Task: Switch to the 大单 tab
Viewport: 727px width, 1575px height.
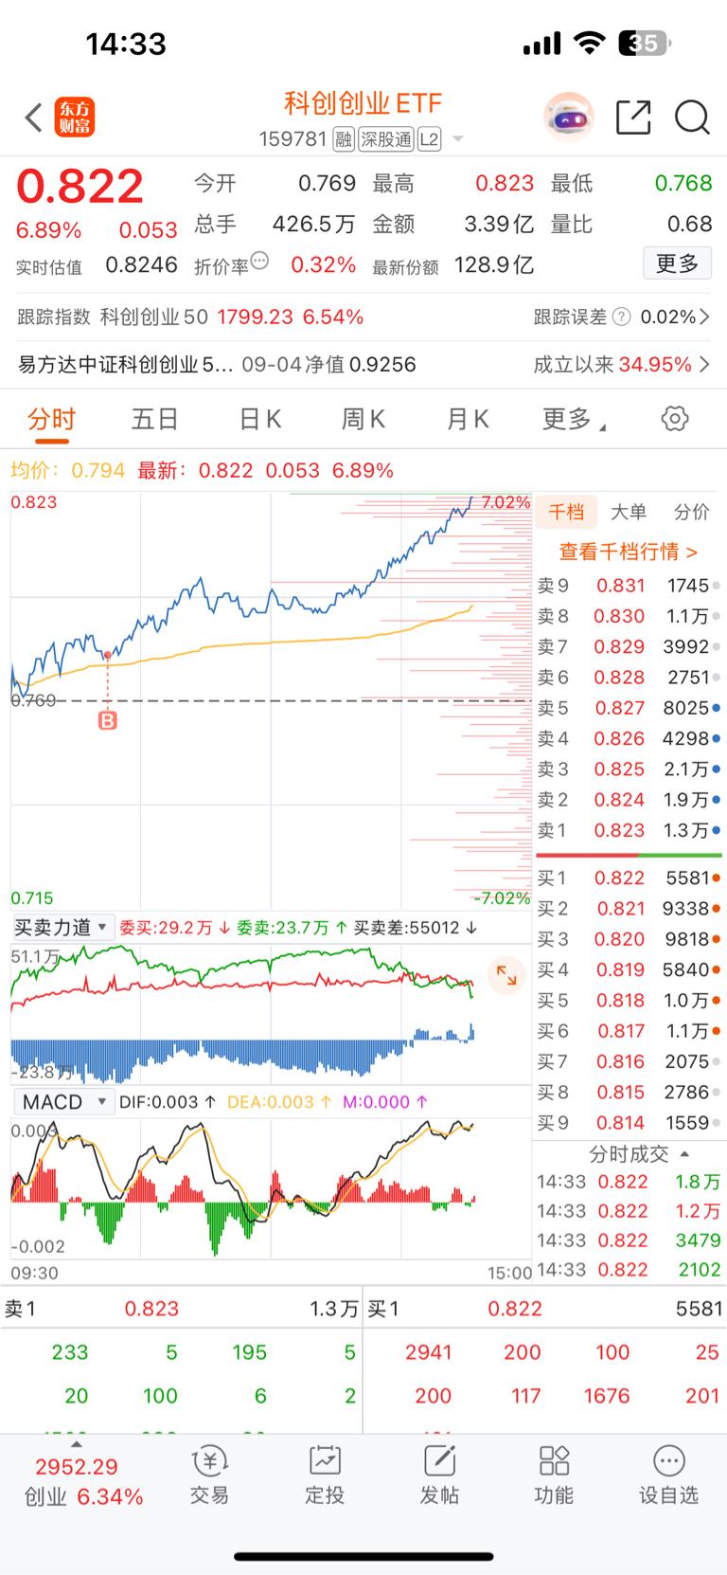Action: coord(629,513)
